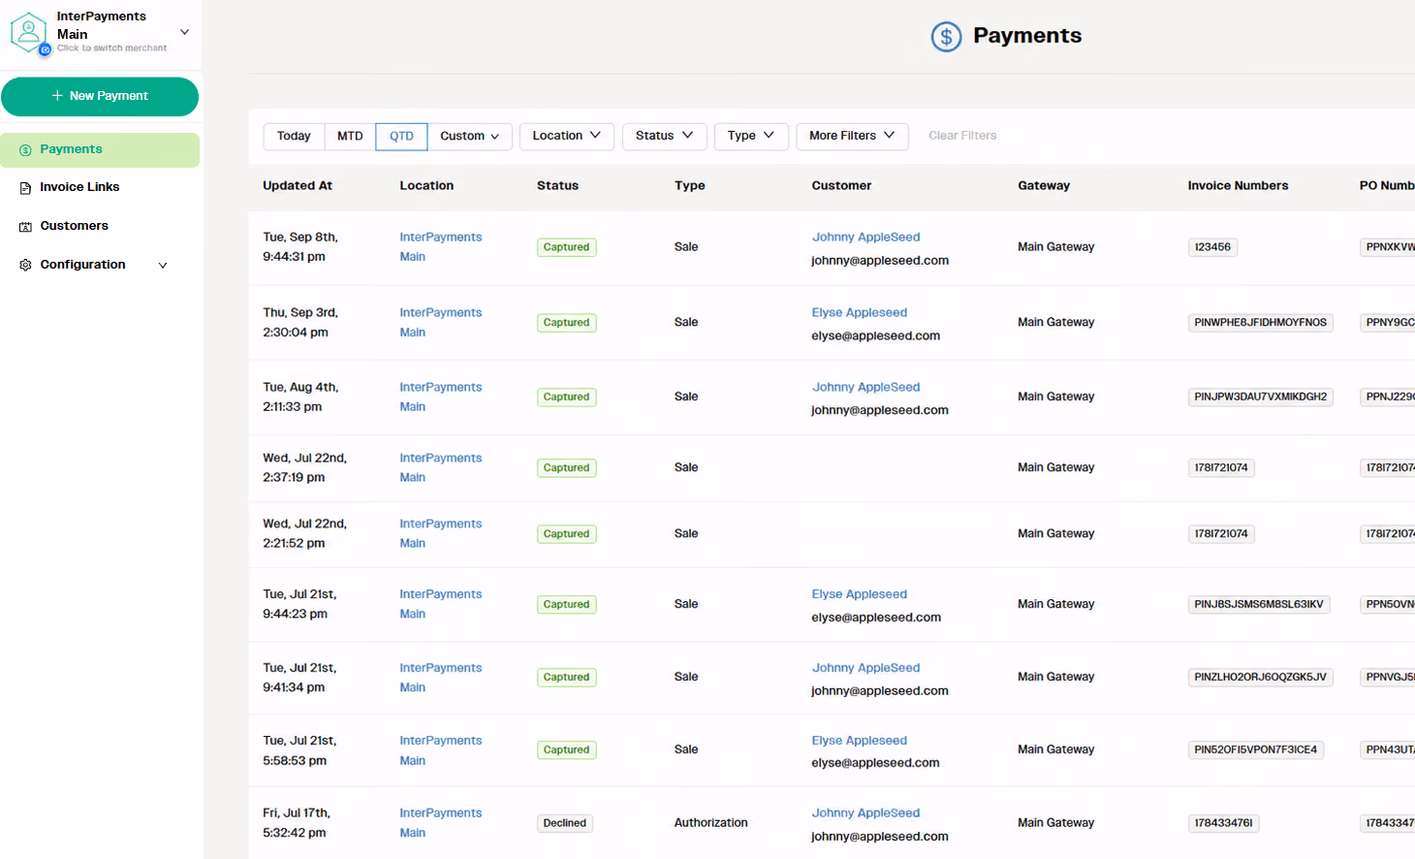Open the Custom date range dropdown
Screen dimensions: 1415x859
(x=469, y=137)
